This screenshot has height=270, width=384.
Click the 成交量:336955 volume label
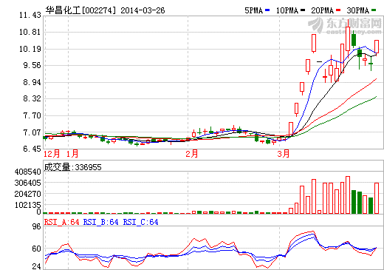point(73,167)
